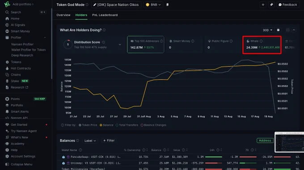Collapse the What Are Holders Doing panel
The width and height of the screenshot is (304, 170).
coord(294,30)
